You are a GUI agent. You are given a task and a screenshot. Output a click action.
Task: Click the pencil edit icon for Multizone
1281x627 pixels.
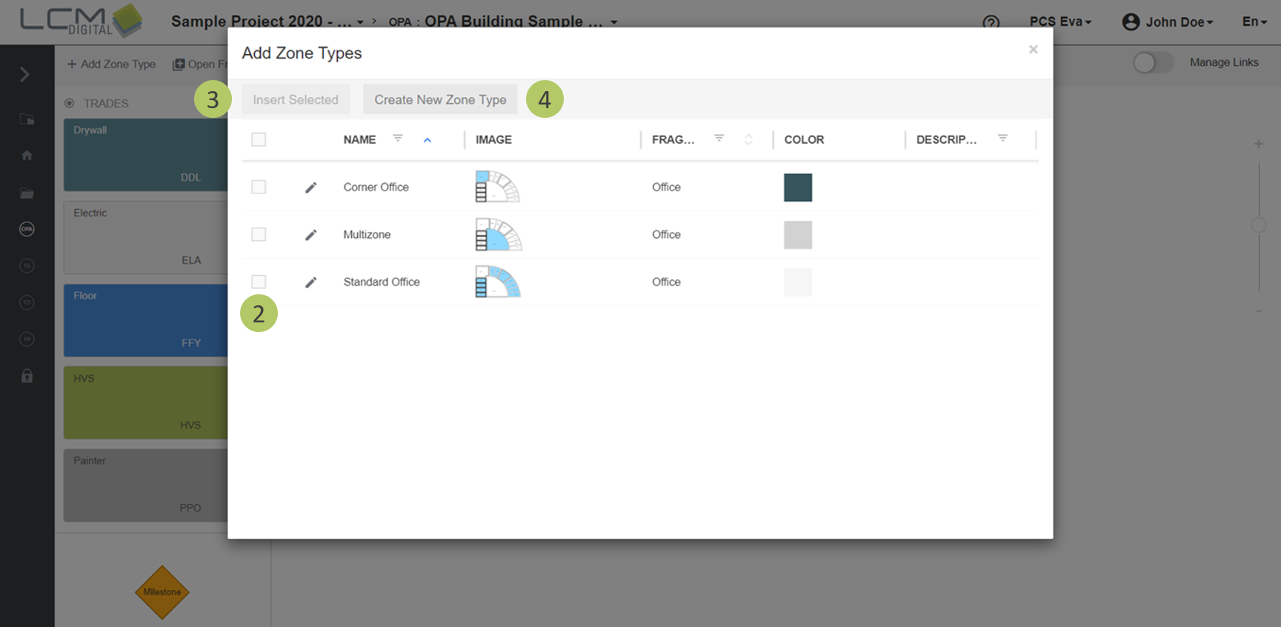pyautogui.click(x=310, y=235)
